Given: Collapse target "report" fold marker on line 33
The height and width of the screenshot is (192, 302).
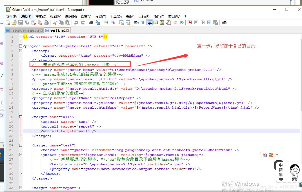Looking at the screenshot, I should point(21,188).
